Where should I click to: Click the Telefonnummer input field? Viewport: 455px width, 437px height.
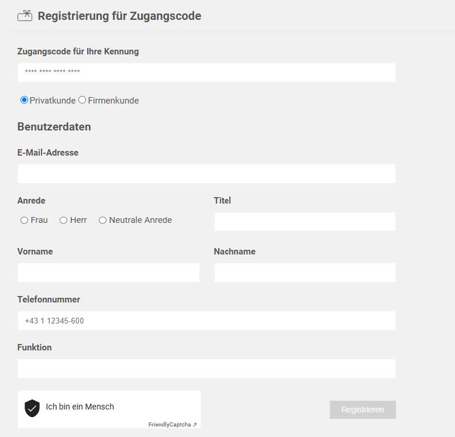click(206, 321)
